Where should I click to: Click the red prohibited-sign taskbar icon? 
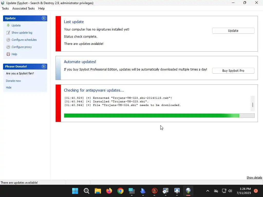pyautogui.click(x=154, y=191)
